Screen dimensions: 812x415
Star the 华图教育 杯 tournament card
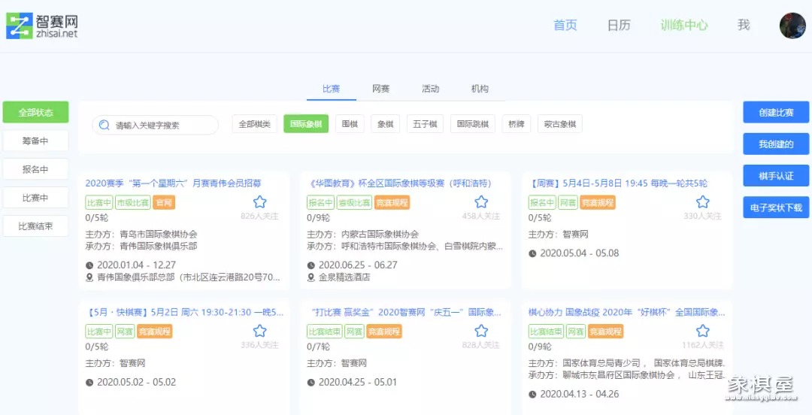point(481,201)
